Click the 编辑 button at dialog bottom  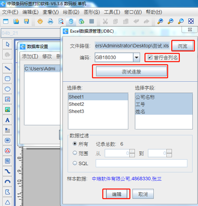[117, 194]
